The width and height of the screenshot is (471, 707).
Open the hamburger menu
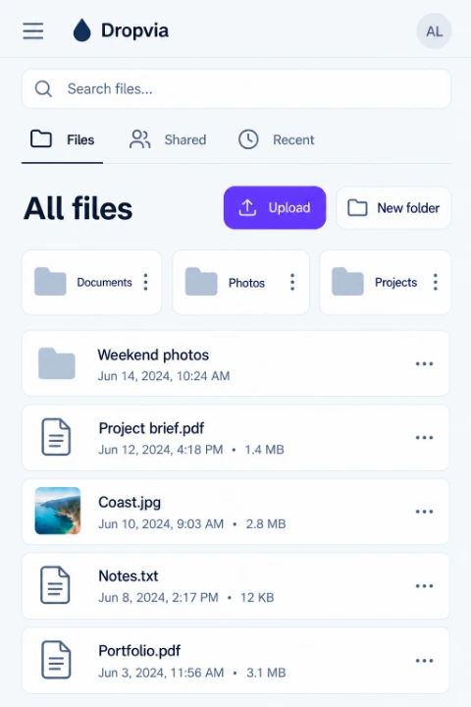(x=33, y=31)
